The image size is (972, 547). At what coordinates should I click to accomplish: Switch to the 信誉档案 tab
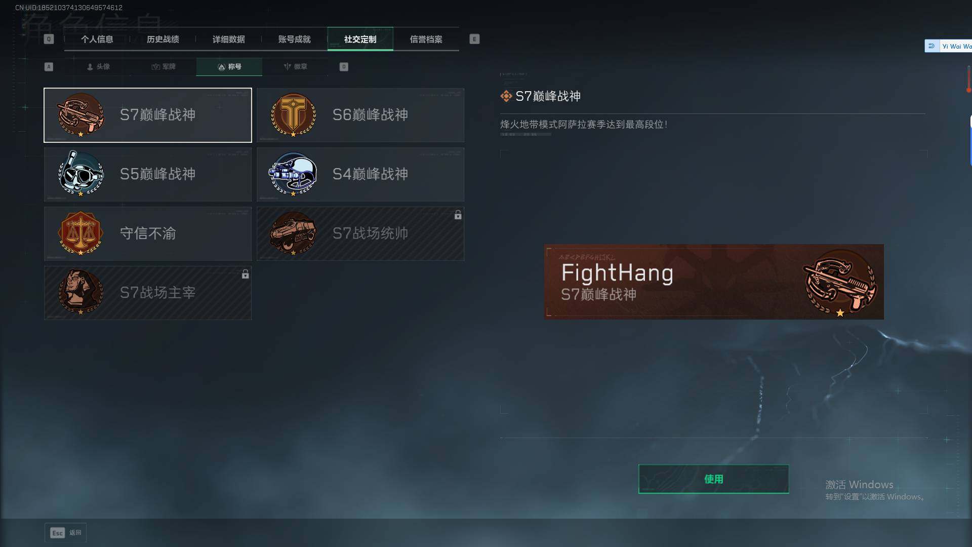(426, 39)
